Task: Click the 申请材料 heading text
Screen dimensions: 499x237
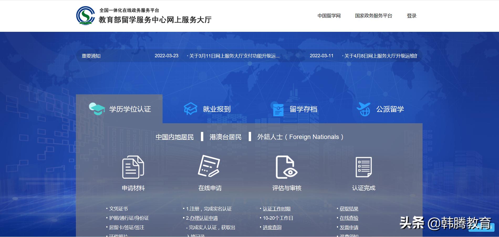Action: click(133, 188)
